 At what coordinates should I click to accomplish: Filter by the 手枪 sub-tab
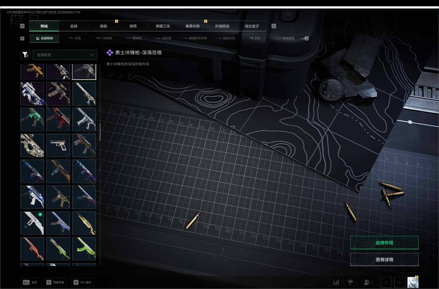pyautogui.click(x=255, y=38)
